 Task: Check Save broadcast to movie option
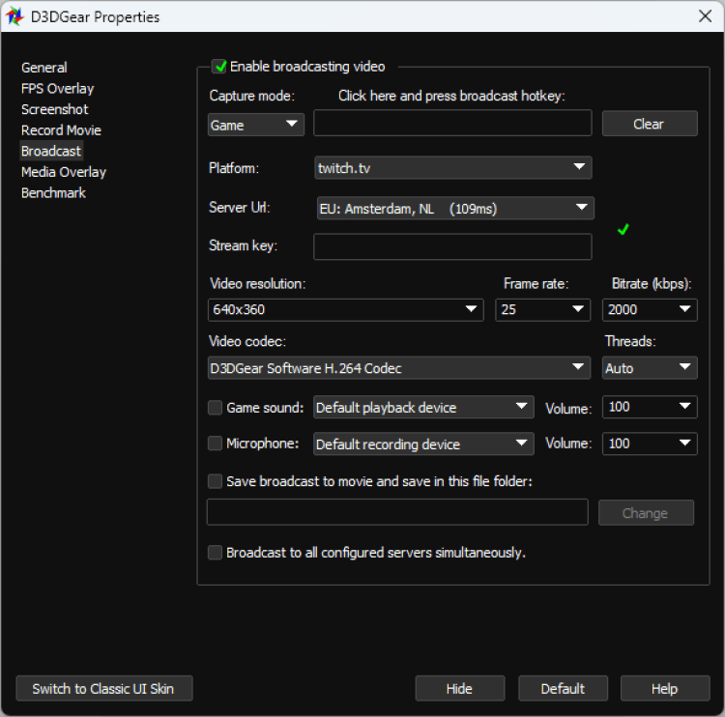[215, 481]
